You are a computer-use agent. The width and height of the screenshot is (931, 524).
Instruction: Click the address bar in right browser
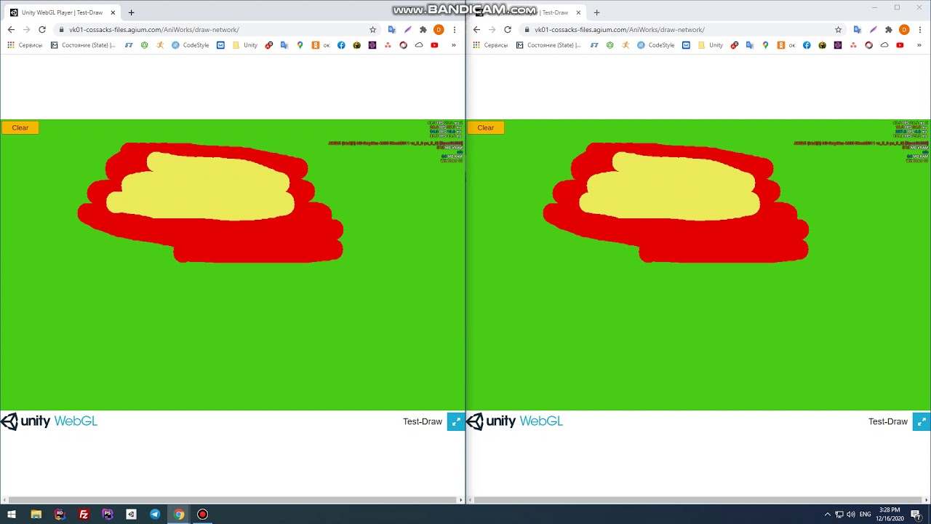(684, 30)
